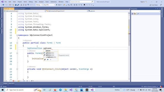Toggle auto-hide pin on Properties panel
The image size is (164, 92).
click(x=157, y=9)
